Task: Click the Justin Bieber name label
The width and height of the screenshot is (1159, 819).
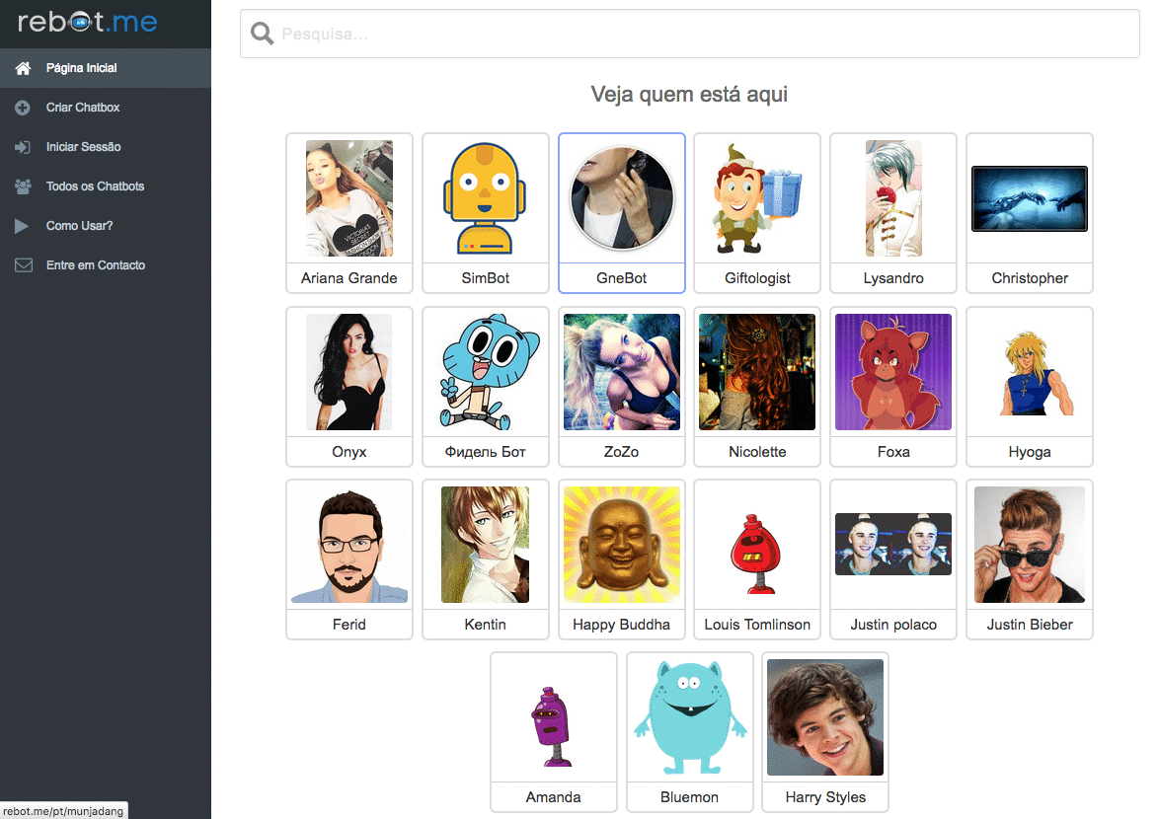Action: coord(1029,624)
